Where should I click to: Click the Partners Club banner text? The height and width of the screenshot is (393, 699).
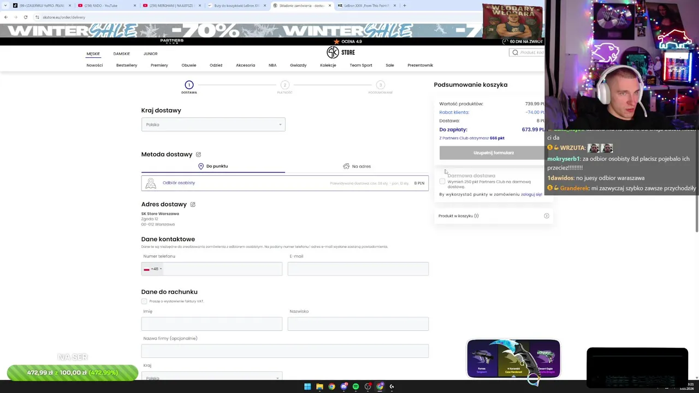pyautogui.click(x=171, y=41)
